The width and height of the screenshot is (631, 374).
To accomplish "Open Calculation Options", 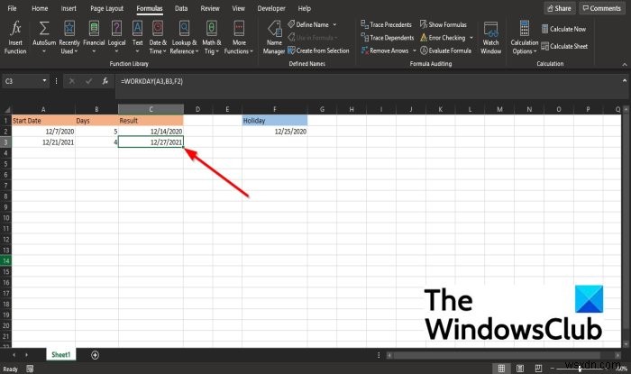I will click(x=525, y=38).
